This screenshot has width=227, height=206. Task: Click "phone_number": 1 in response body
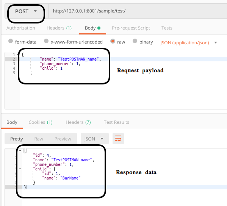[x=53, y=164]
